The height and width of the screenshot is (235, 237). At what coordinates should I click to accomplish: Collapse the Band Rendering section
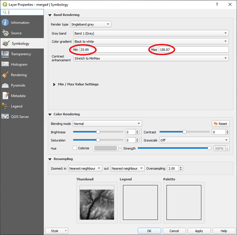[x=50, y=15]
